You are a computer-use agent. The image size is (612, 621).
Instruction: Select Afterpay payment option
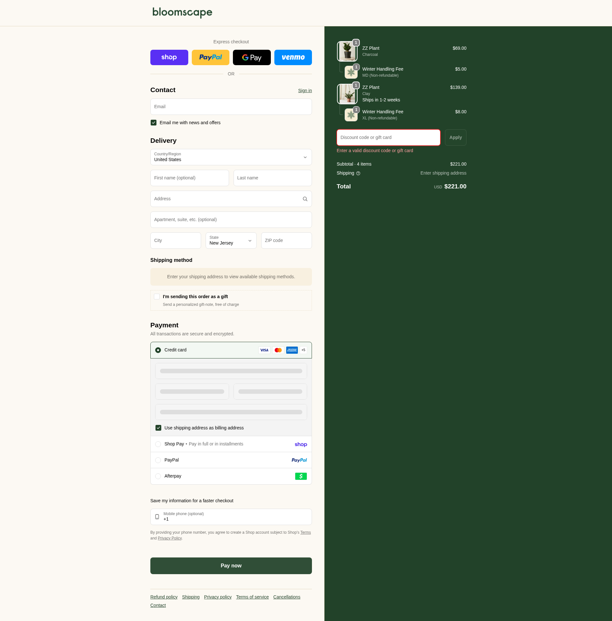coord(158,476)
